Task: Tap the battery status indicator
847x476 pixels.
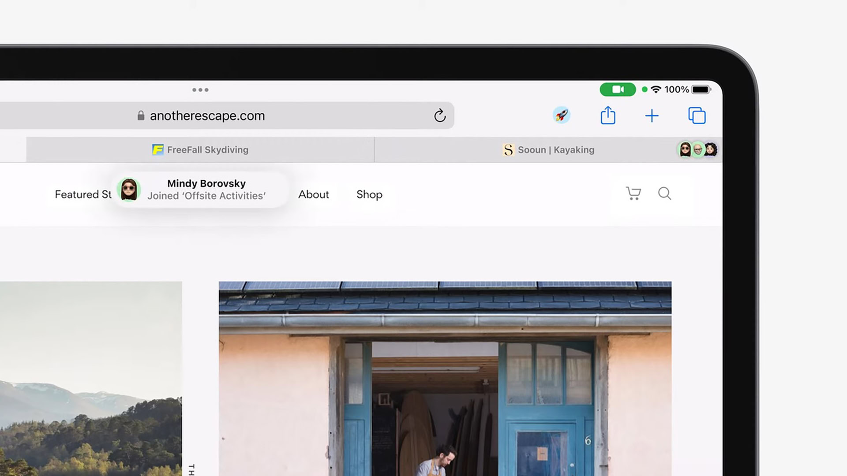Action: [701, 89]
